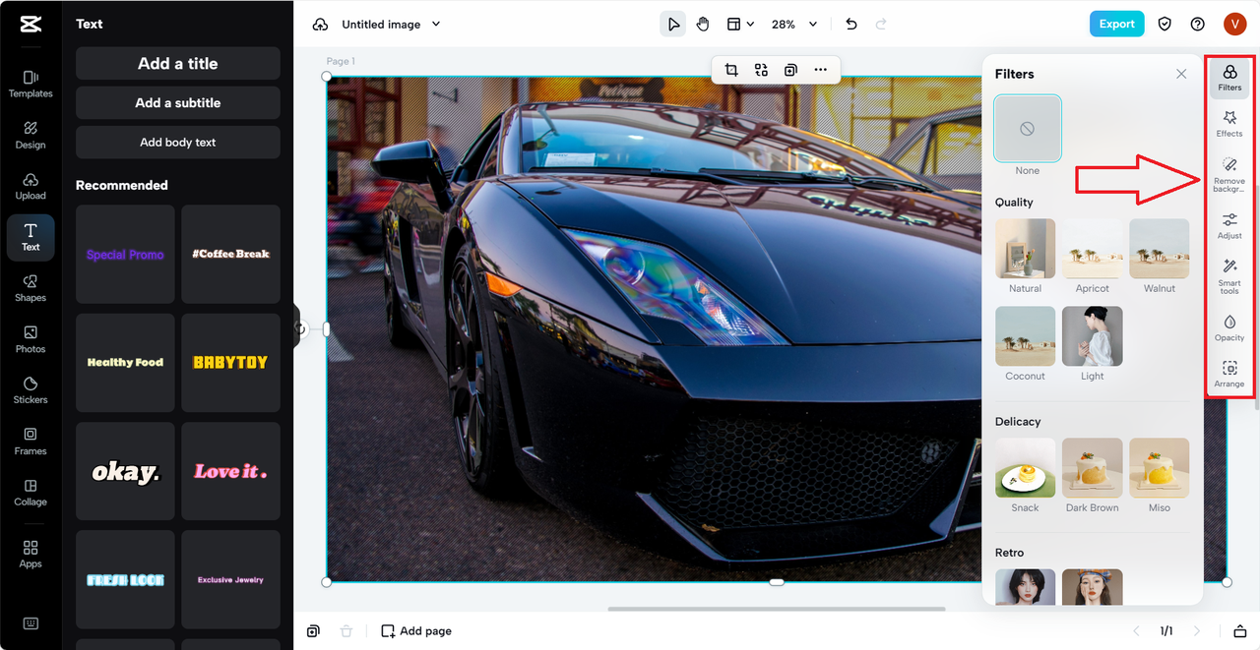The width and height of the screenshot is (1260, 650).
Task: Open the Shapes sidebar panel
Action: pyautogui.click(x=31, y=288)
